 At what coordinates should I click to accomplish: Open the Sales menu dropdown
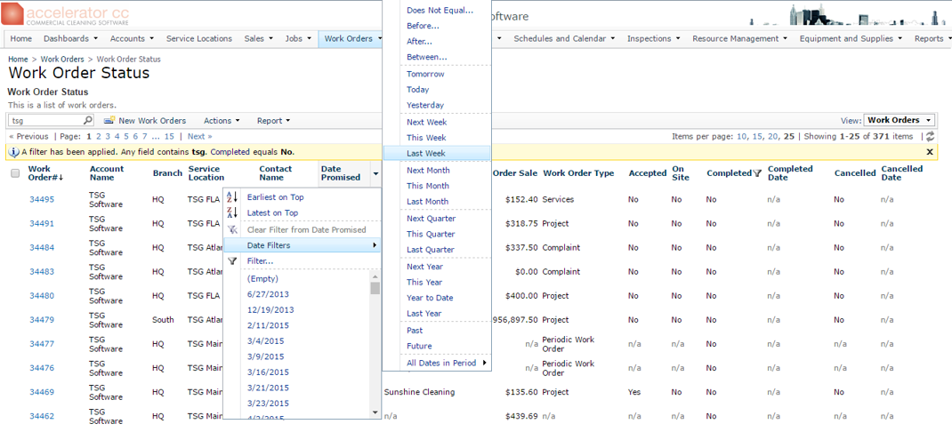pyautogui.click(x=258, y=38)
